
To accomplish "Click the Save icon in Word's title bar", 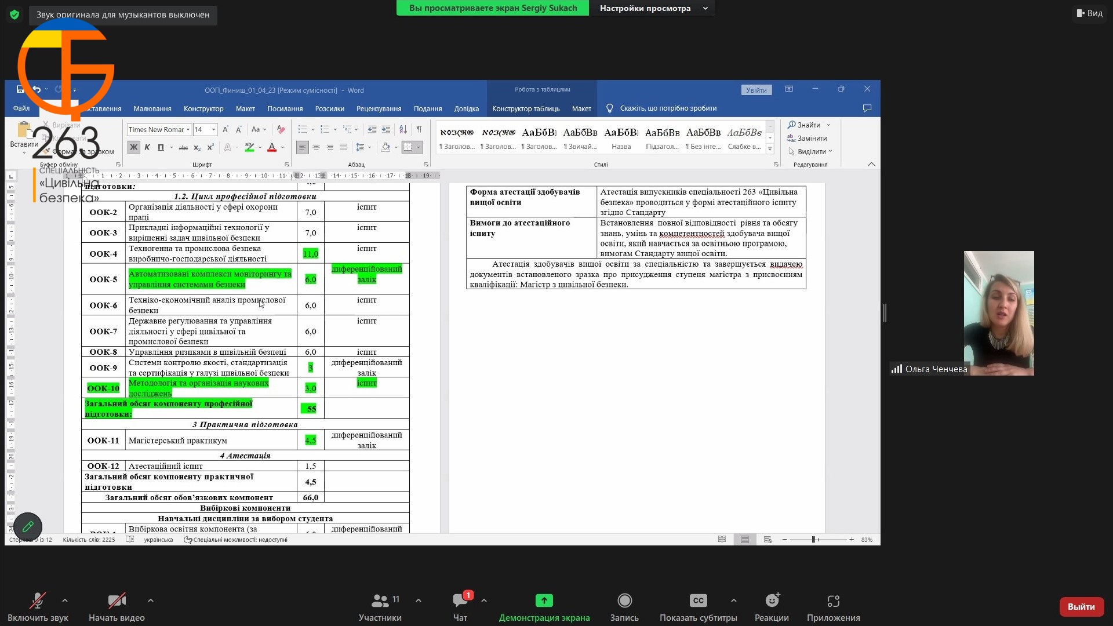I will 20,89.
